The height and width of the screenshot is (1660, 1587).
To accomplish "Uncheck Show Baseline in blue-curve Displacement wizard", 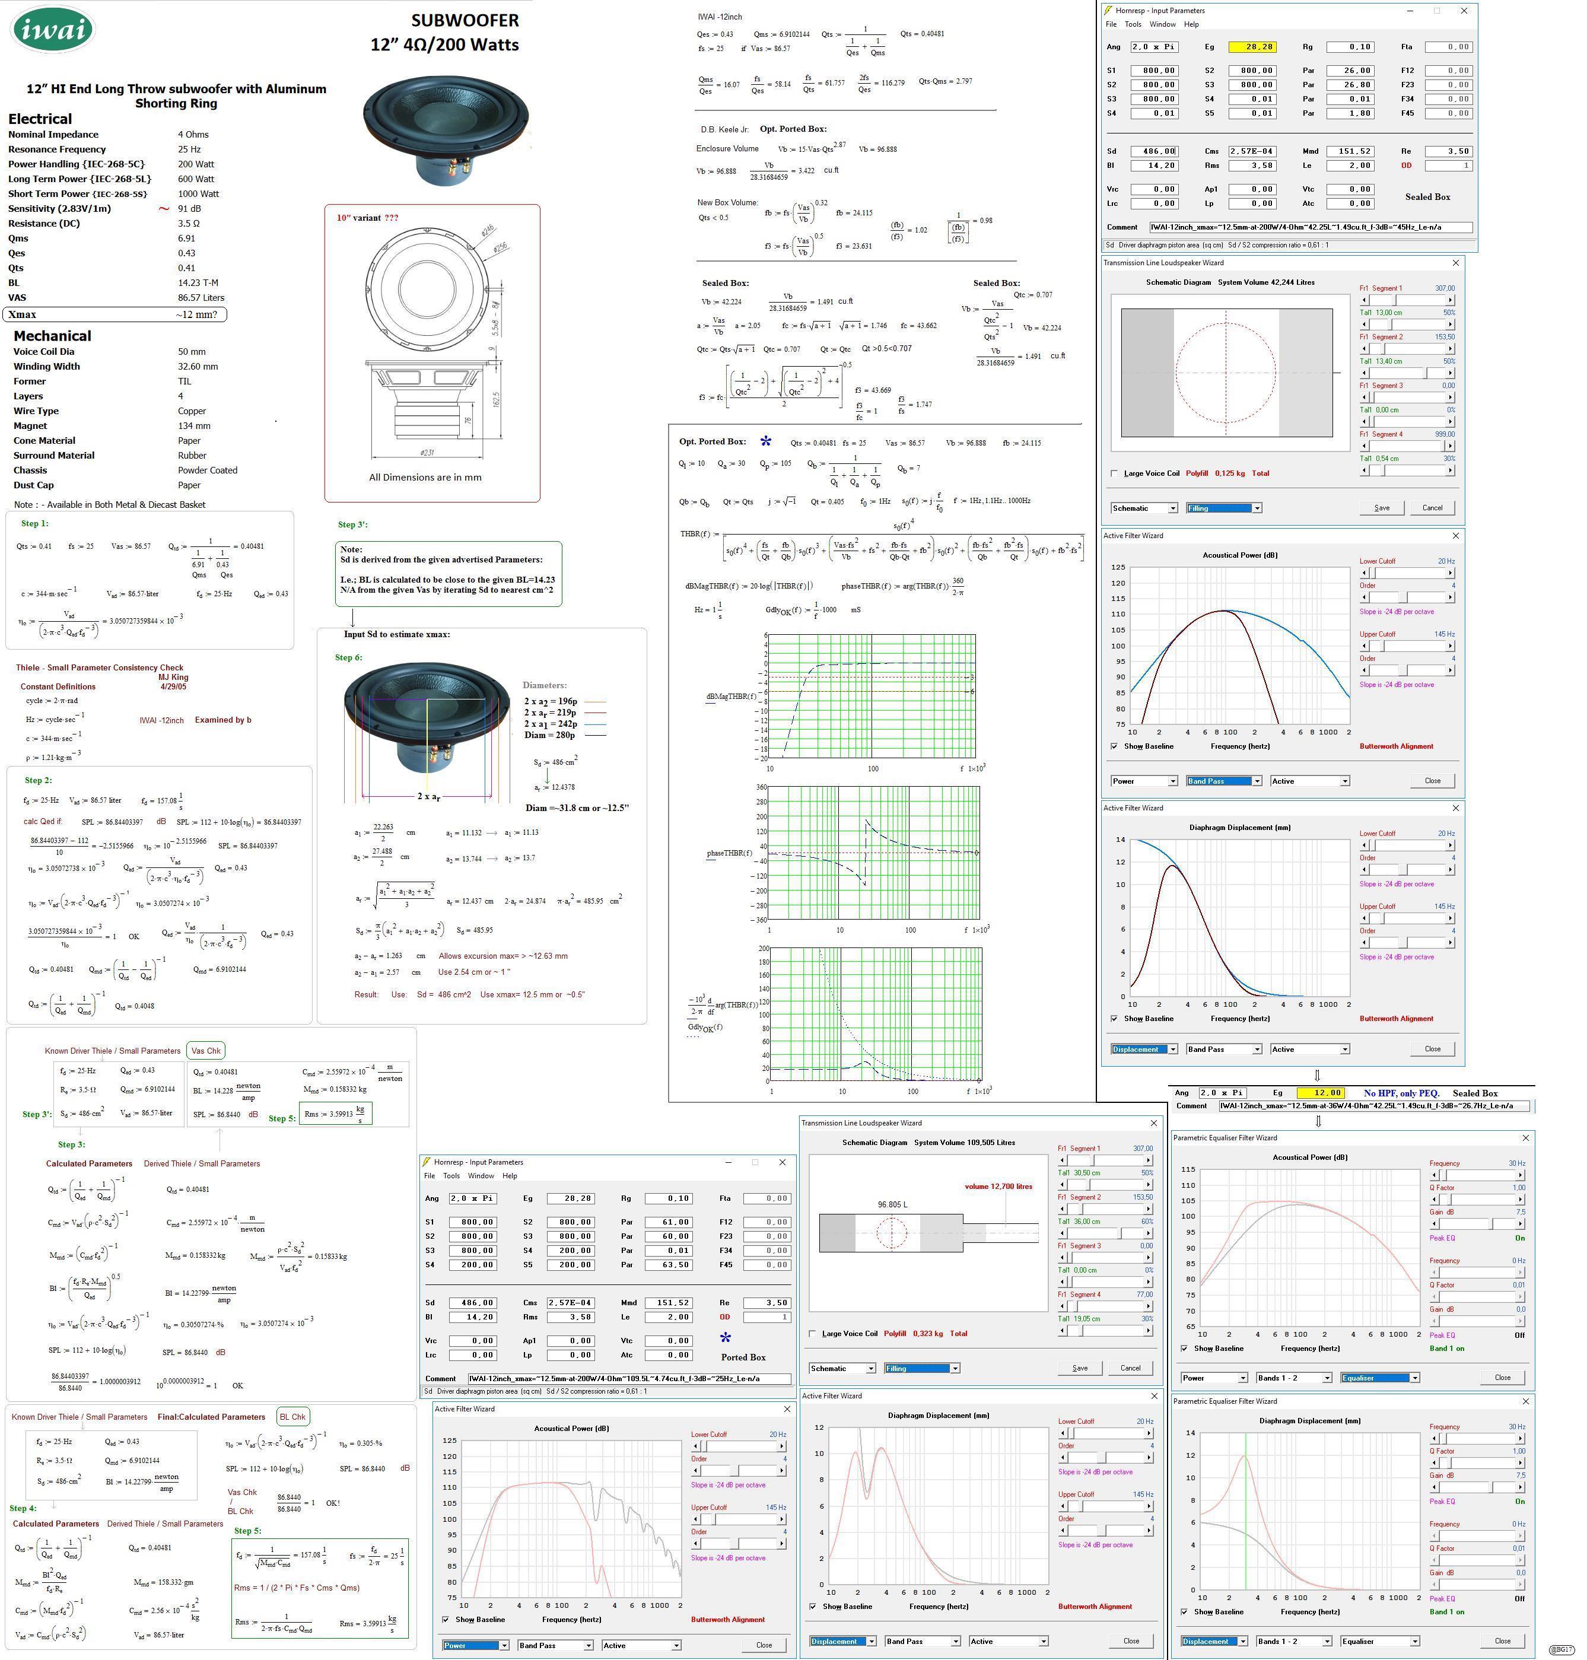I will 1114,1019.
